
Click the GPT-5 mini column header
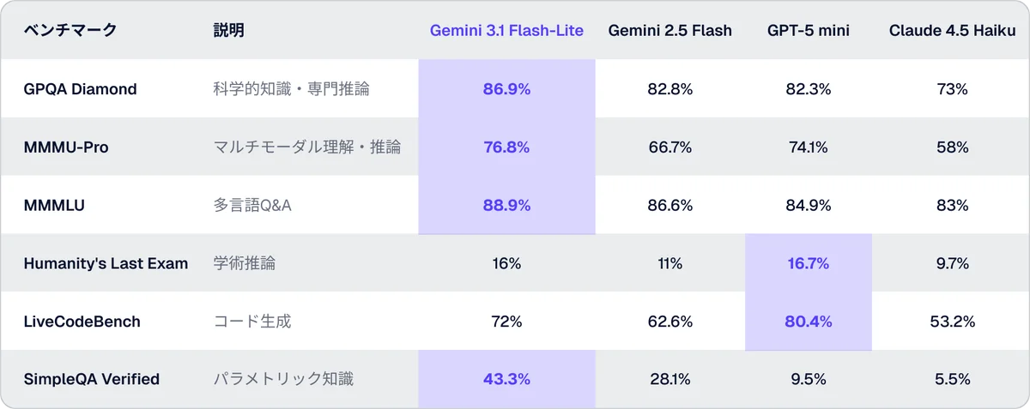808,31
